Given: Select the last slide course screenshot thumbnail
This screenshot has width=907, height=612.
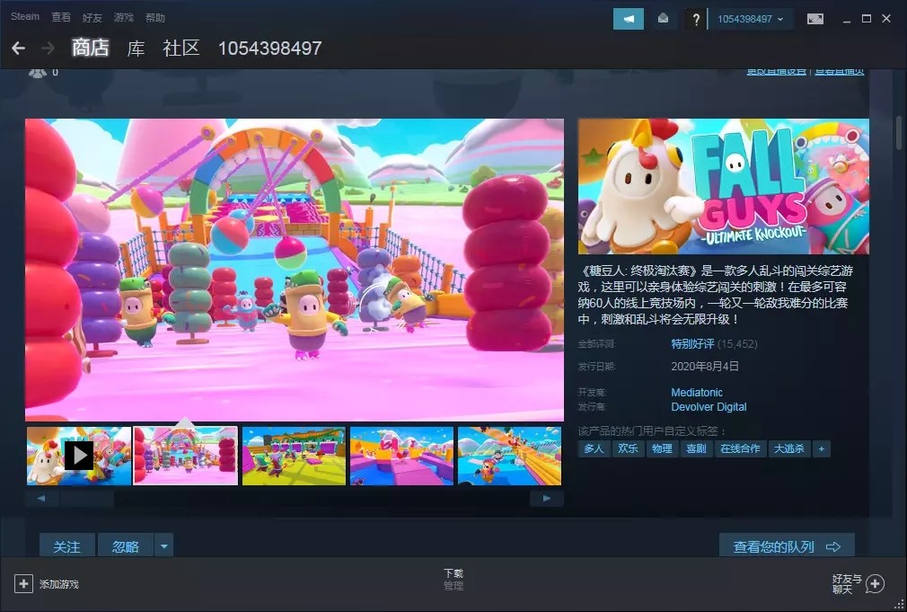Looking at the screenshot, I should [509, 456].
